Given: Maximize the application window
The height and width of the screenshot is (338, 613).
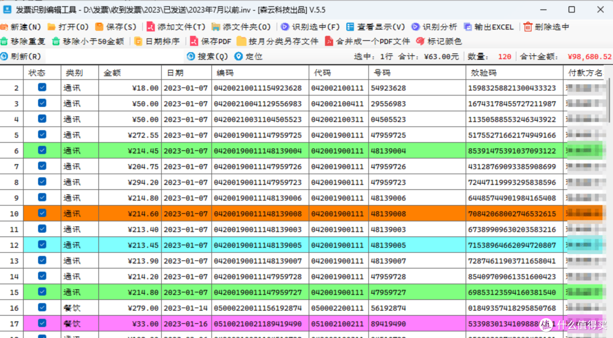Looking at the screenshot, I should [572, 10].
